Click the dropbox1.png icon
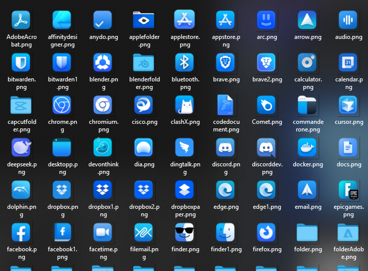368x271 pixels. tap(102, 190)
